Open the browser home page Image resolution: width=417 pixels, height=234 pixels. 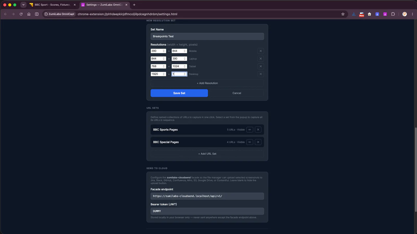click(x=29, y=14)
